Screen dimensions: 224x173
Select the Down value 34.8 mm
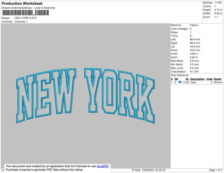pos(195,50)
